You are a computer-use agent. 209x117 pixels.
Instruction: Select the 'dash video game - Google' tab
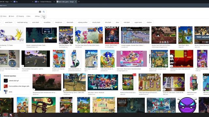[66, 2]
